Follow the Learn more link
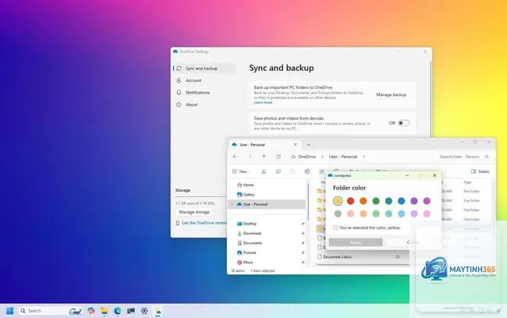Screen dimensions: 507x318 tap(263, 102)
